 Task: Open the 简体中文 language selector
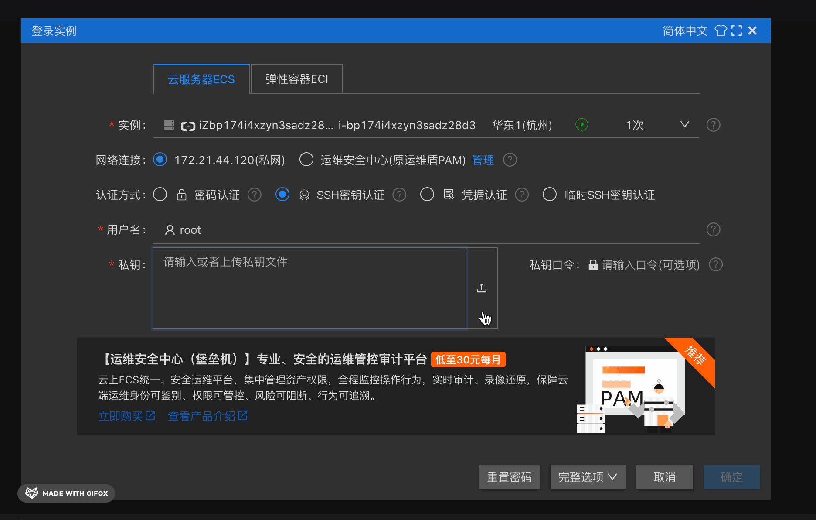pyautogui.click(x=685, y=31)
